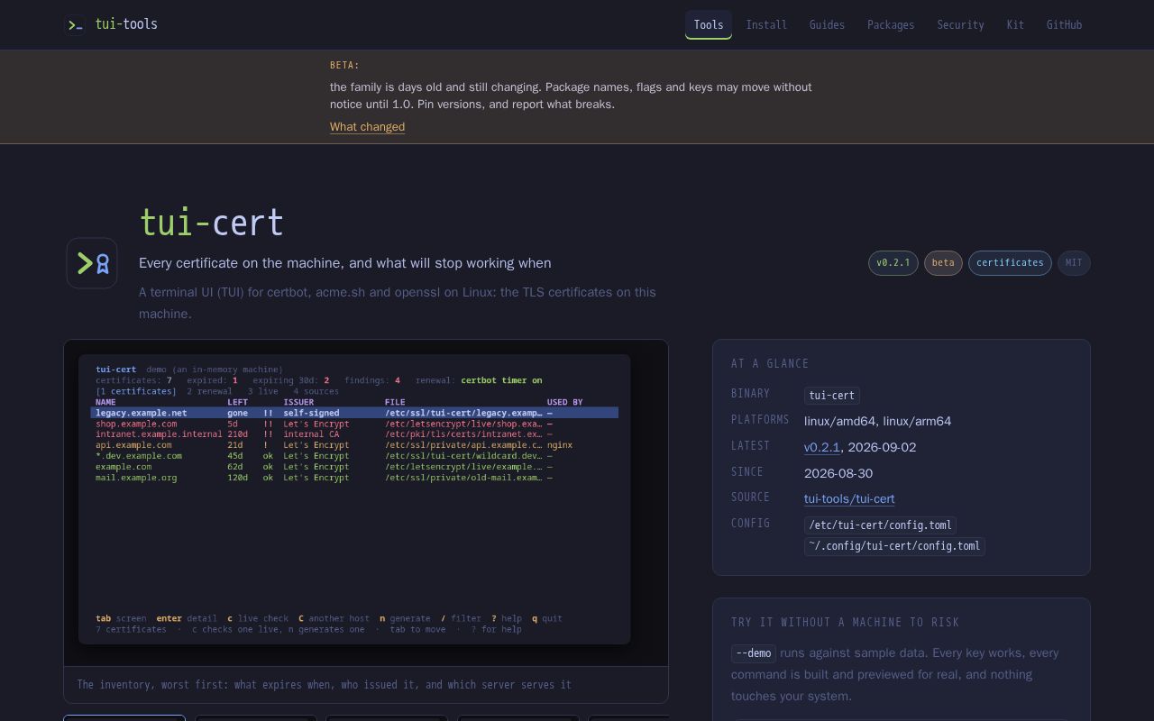The image size is (1154, 721).
Task: Open the tui-tools/tui-cert source link
Action: (x=849, y=498)
